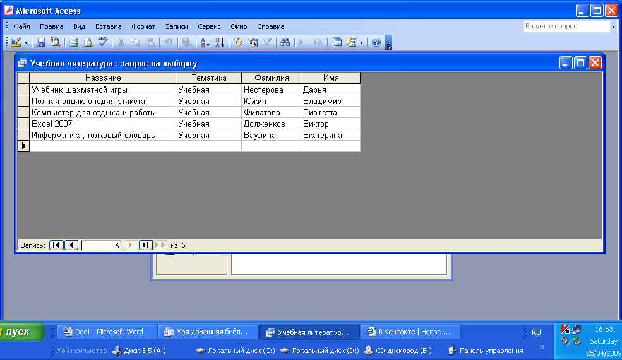This screenshot has height=360, width=622.
Task: Open the Файл menu
Action: pyautogui.click(x=22, y=26)
